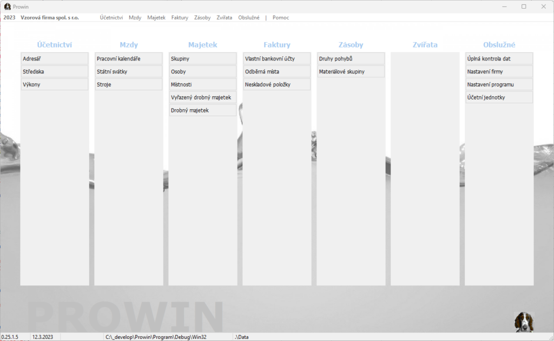Image resolution: width=554 pixels, height=341 pixels.
Task: Open Pracovní kalendáře
Action: 129,58
